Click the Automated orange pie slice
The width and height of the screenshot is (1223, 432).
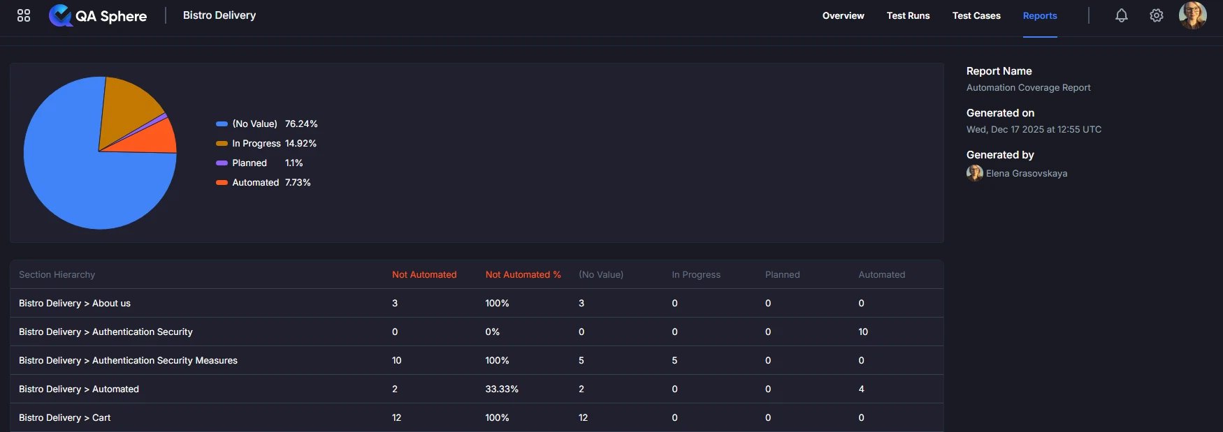click(154, 140)
